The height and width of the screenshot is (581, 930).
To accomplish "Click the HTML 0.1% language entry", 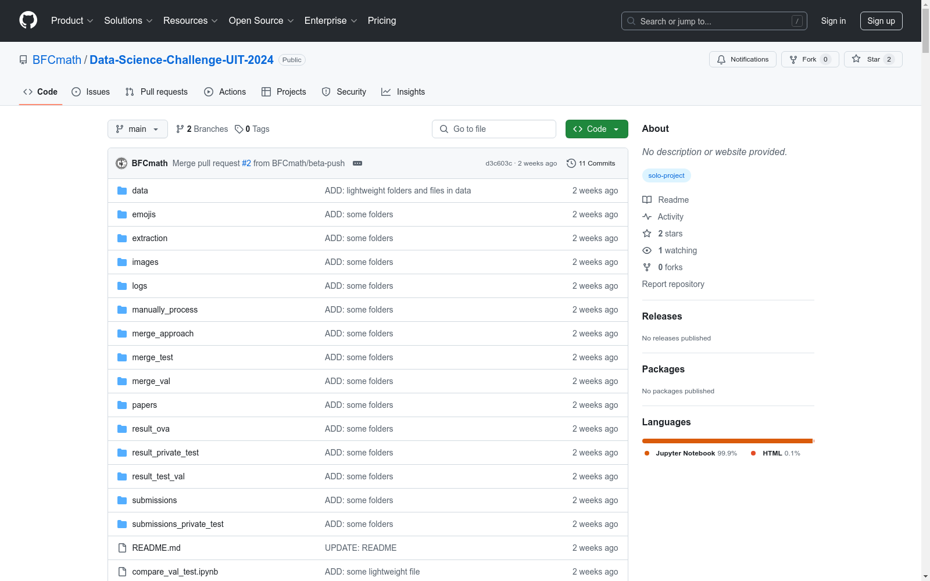I will tap(775, 453).
